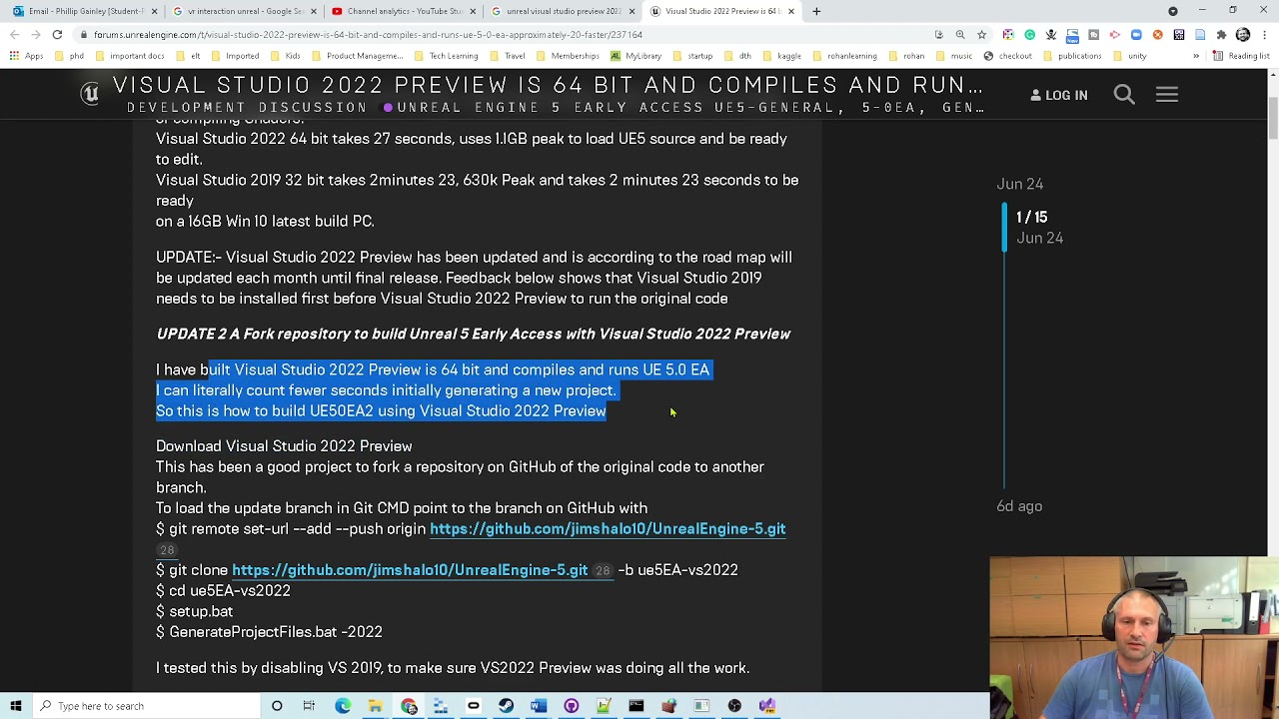Click the Development Discussion category link

click(247, 108)
